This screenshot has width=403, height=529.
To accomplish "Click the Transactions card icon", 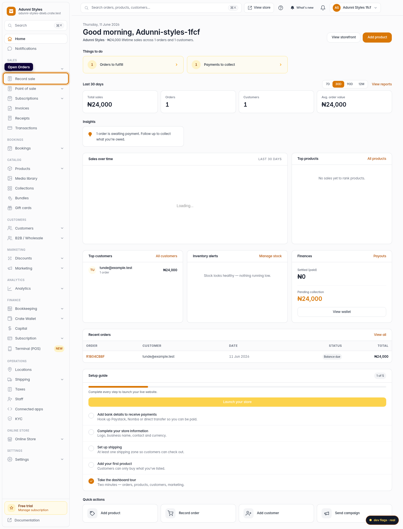I will [10, 128].
